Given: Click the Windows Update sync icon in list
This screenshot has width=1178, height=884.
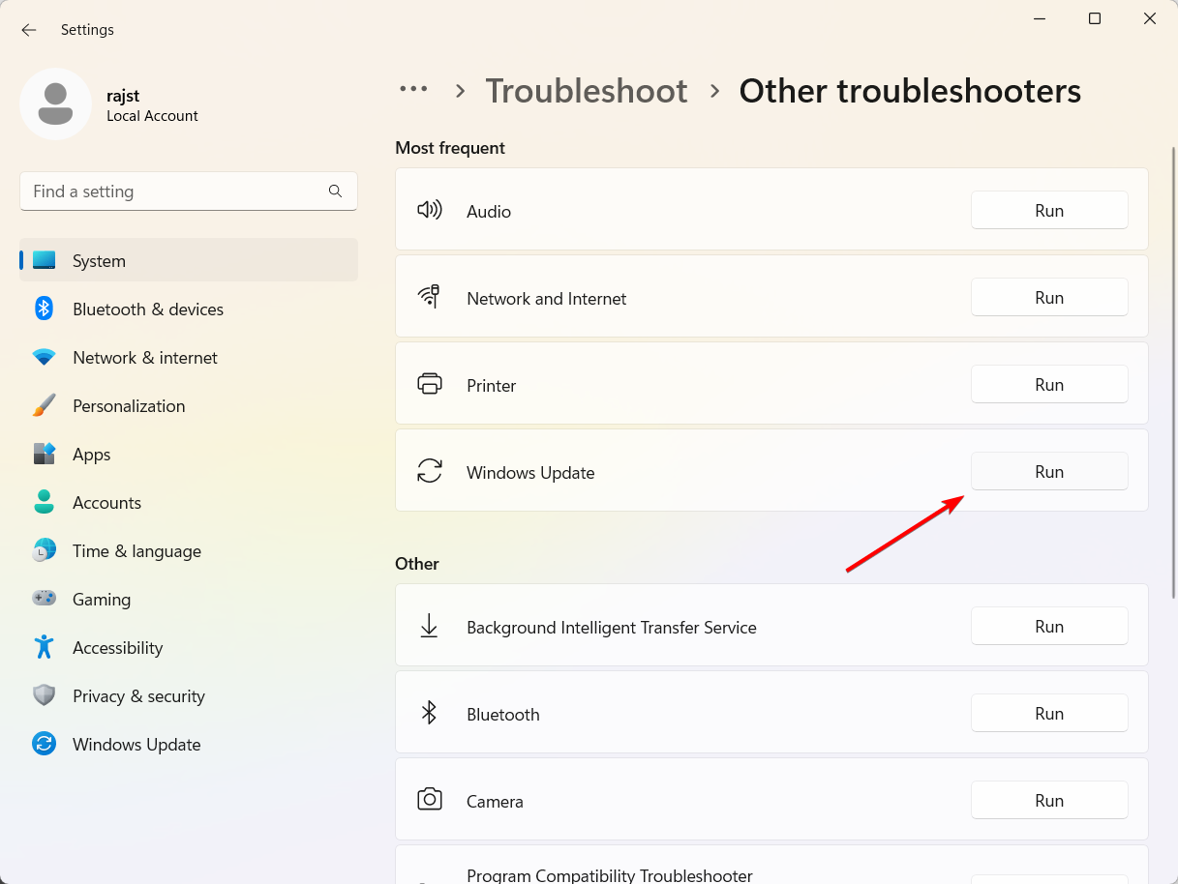Looking at the screenshot, I should tap(429, 471).
